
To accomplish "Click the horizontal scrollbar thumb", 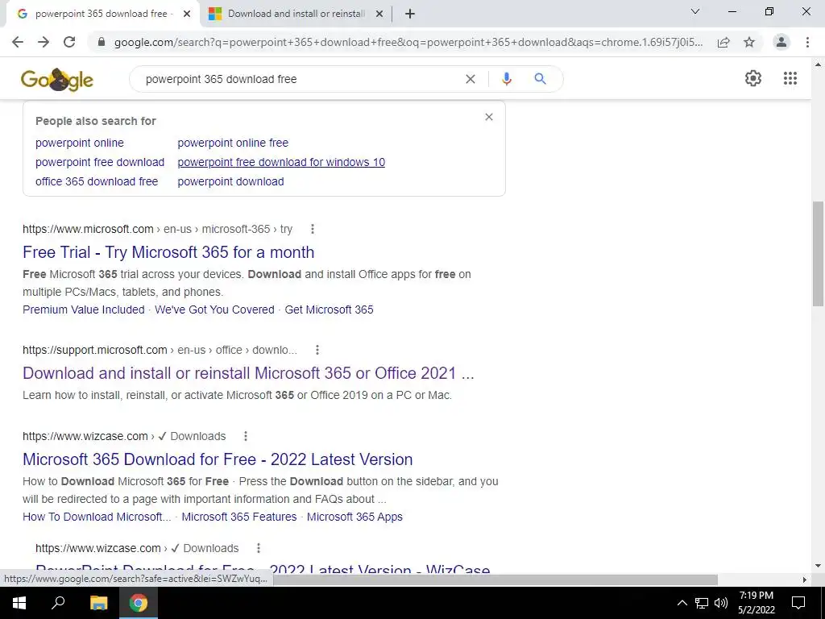I will pyautogui.click(x=495, y=580).
